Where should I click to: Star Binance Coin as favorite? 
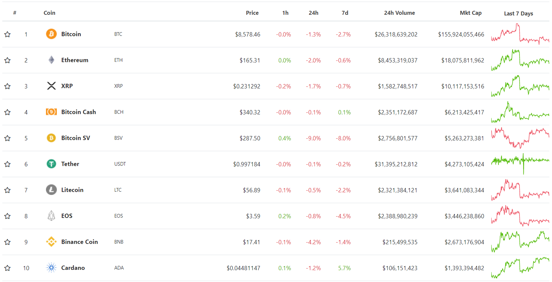point(8,242)
